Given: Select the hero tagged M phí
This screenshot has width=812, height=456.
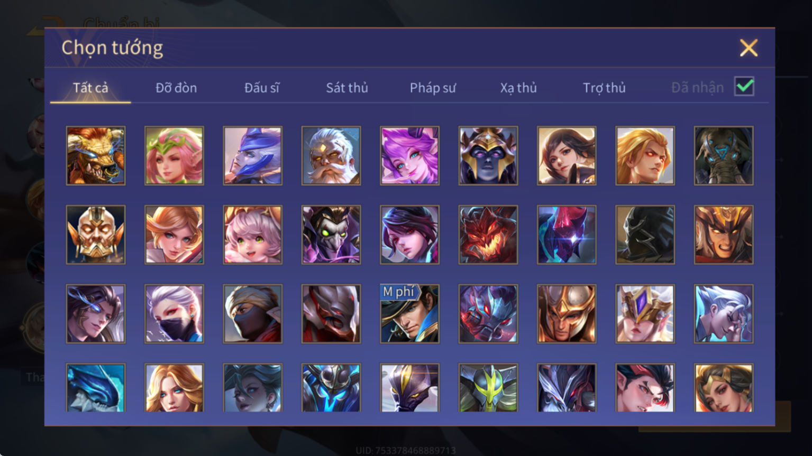Looking at the screenshot, I should 409,314.
